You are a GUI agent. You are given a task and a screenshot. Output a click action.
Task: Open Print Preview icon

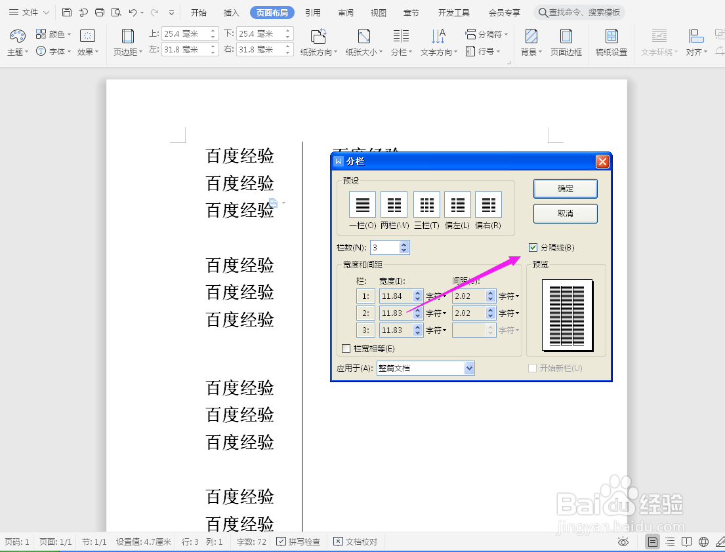(116, 12)
